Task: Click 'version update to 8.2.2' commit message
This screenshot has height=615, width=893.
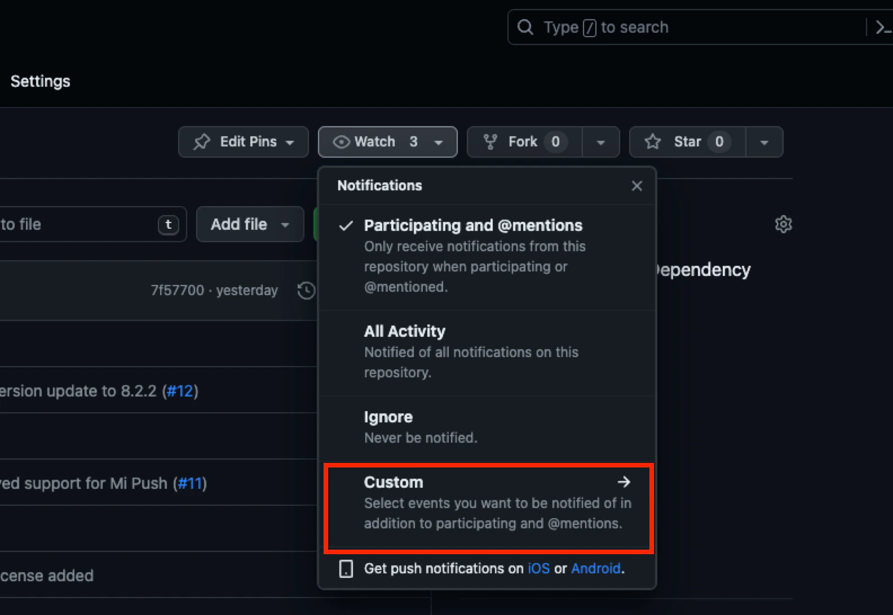Action: coord(78,391)
